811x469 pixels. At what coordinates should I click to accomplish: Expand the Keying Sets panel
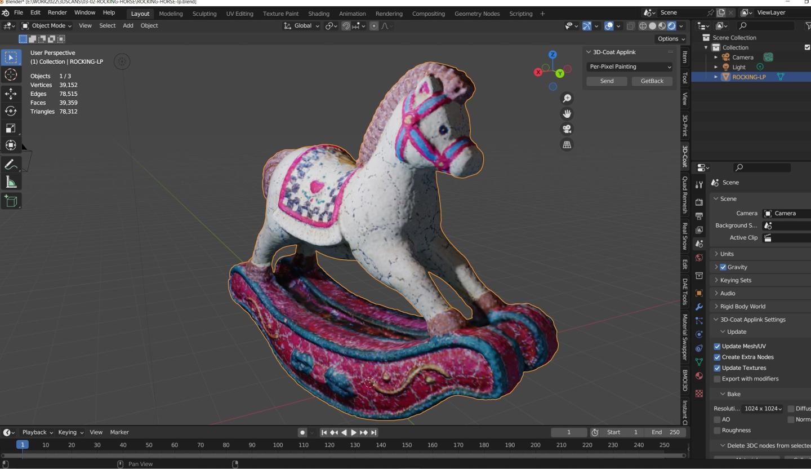736,280
